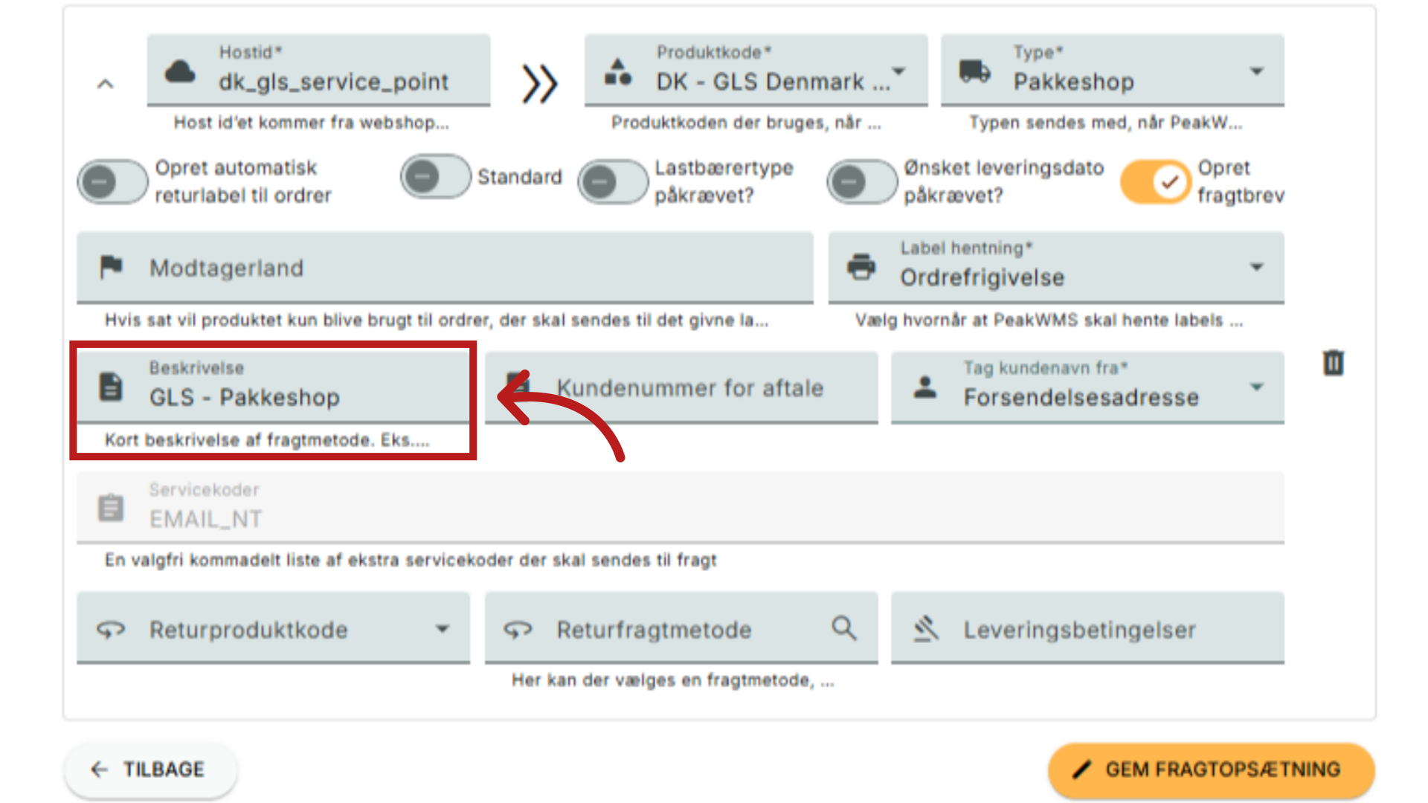Screen dimensions: 1428x803
Task: Click the Modtagerland input field
Action: [x=445, y=268]
